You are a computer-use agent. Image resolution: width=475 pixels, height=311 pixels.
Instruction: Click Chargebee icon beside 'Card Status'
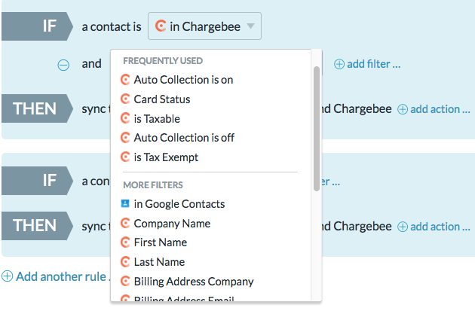(125, 99)
